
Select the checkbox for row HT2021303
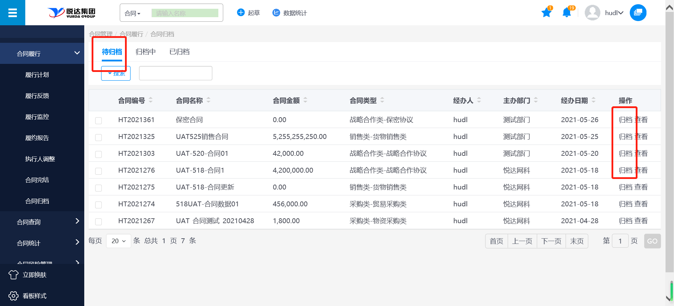[99, 154]
